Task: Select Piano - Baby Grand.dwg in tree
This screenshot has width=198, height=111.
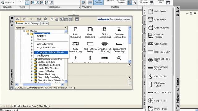Action: coord(49,77)
